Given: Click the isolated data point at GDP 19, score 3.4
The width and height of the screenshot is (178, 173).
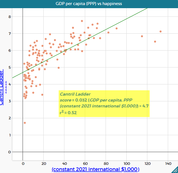Looking at the screenshot, I should pyautogui.click(x=42, y=95).
